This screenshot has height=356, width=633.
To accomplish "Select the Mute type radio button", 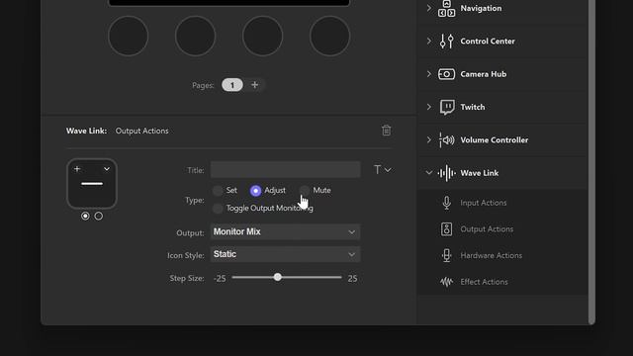I will [305, 191].
